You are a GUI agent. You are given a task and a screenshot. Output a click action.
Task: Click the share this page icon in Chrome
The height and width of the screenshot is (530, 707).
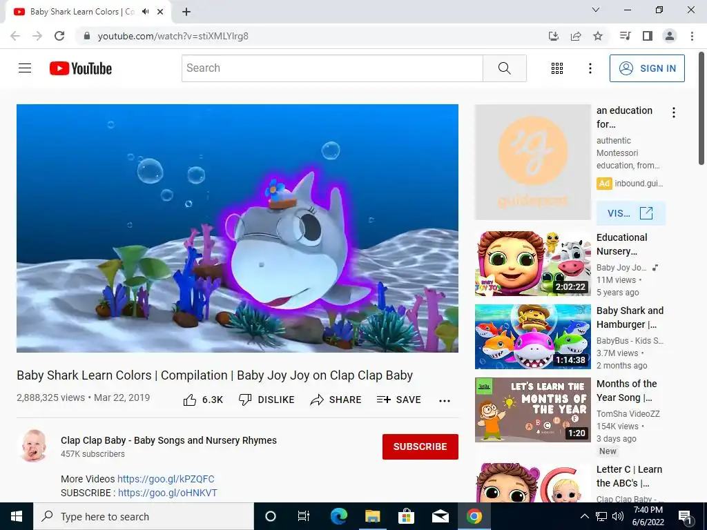click(576, 36)
